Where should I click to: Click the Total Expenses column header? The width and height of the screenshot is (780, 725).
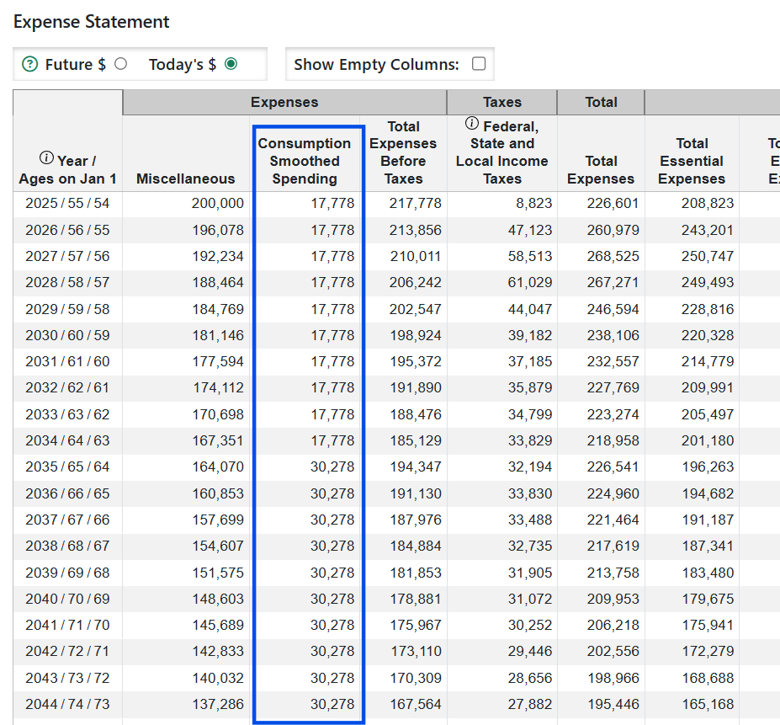pos(601,169)
